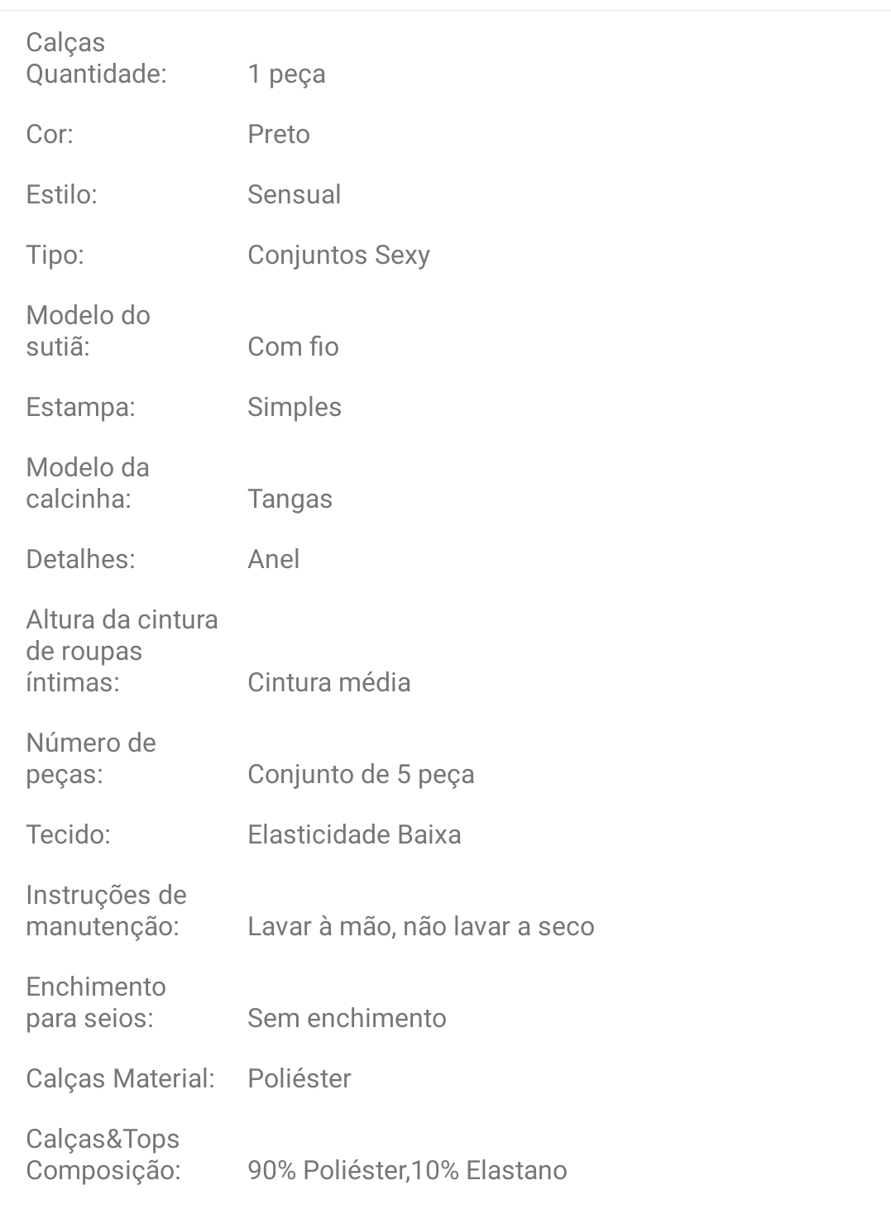Viewport: 891px width, 1209px height.
Task: Tap the "Cor:" label
Action: coord(50,134)
